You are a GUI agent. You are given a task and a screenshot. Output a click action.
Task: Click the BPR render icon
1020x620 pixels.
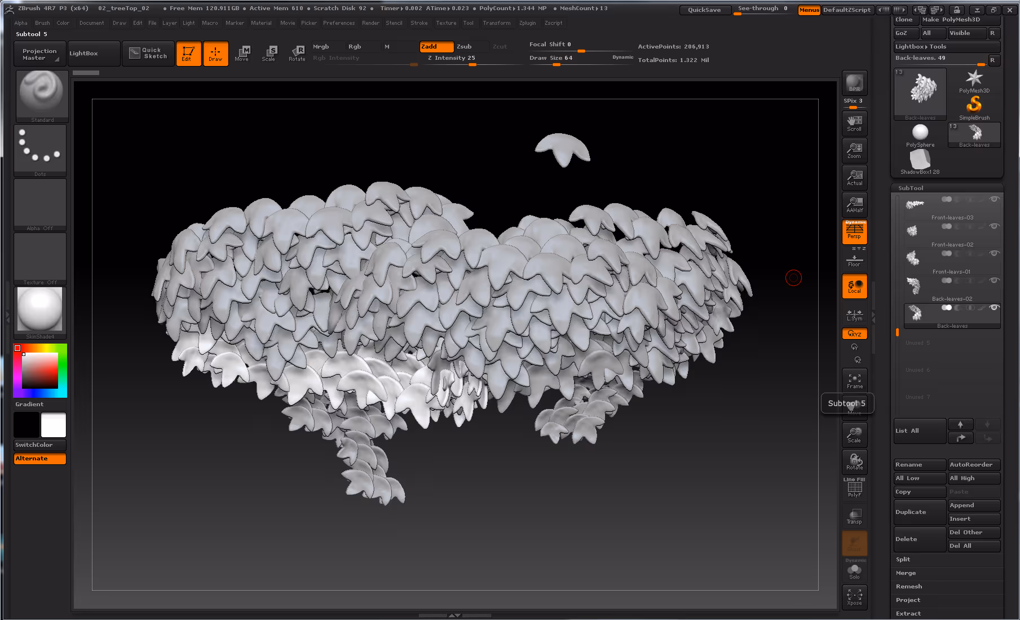(854, 83)
